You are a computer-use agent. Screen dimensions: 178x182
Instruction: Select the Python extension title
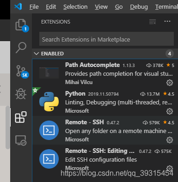tap(75, 94)
